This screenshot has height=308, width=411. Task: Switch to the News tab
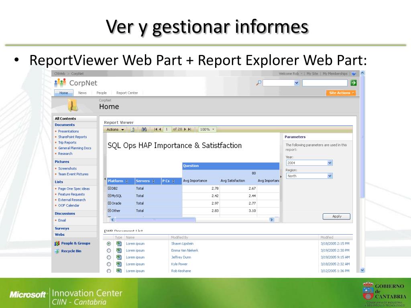[x=82, y=93]
